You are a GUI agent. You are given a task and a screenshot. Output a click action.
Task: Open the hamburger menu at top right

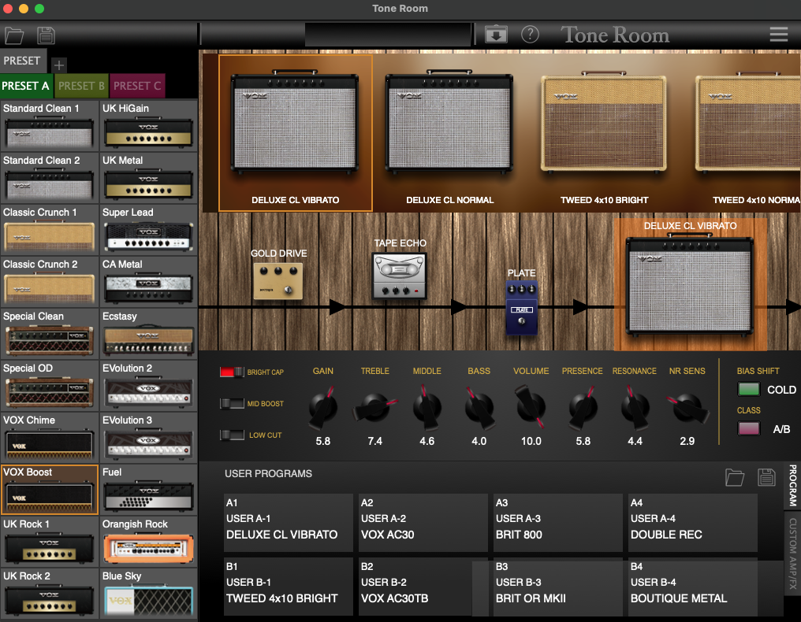pyautogui.click(x=778, y=34)
